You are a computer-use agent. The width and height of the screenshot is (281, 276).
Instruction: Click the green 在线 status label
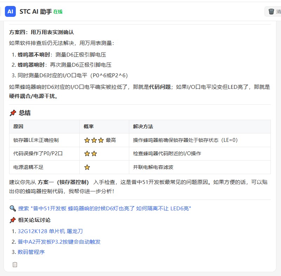click(x=58, y=12)
